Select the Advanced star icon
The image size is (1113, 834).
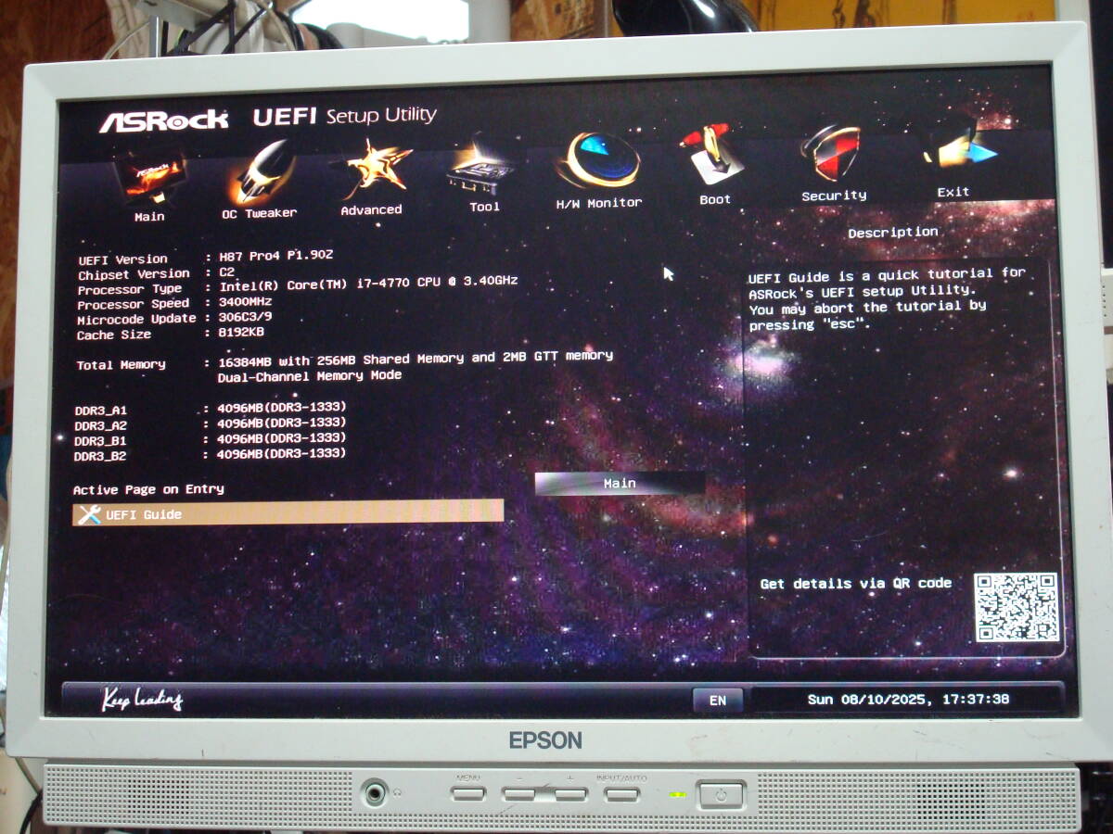tap(376, 169)
